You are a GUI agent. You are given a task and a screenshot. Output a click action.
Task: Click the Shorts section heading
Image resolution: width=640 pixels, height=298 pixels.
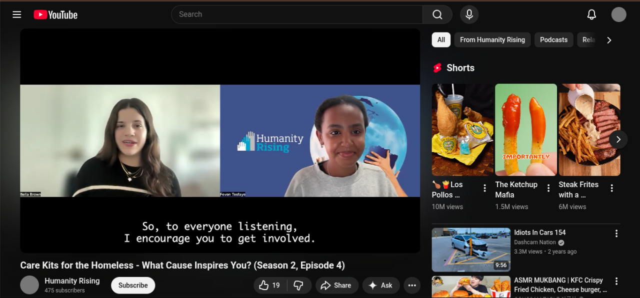coord(460,68)
